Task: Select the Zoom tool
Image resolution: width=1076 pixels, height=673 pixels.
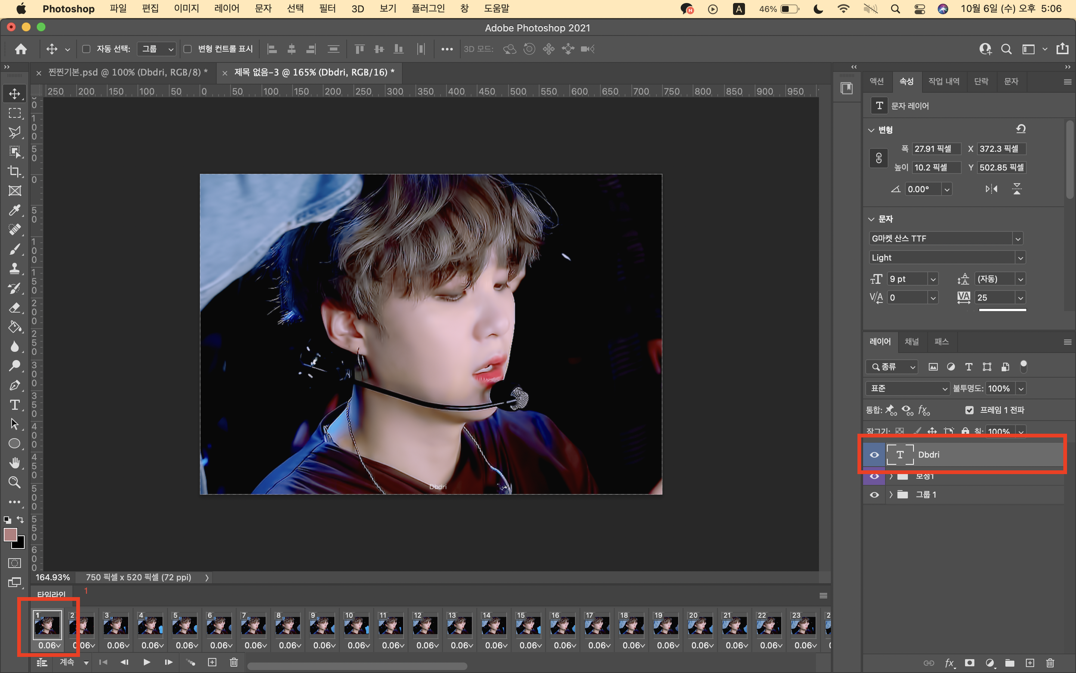Action: pyautogui.click(x=15, y=482)
